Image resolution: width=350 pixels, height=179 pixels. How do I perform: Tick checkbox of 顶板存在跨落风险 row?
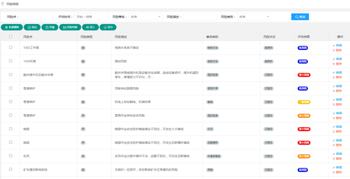[10, 88]
